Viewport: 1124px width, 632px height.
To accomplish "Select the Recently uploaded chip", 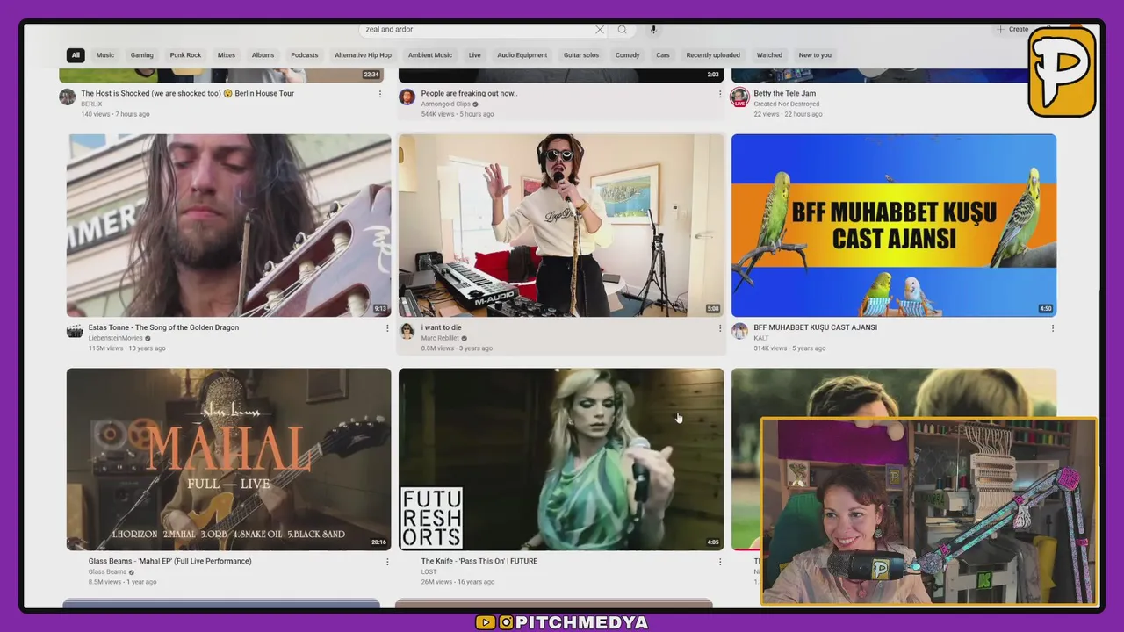I will (x=713, y=55).
